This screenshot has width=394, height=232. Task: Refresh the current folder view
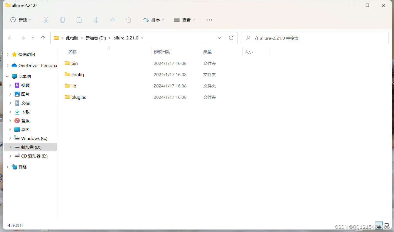(x=231, y=38)
